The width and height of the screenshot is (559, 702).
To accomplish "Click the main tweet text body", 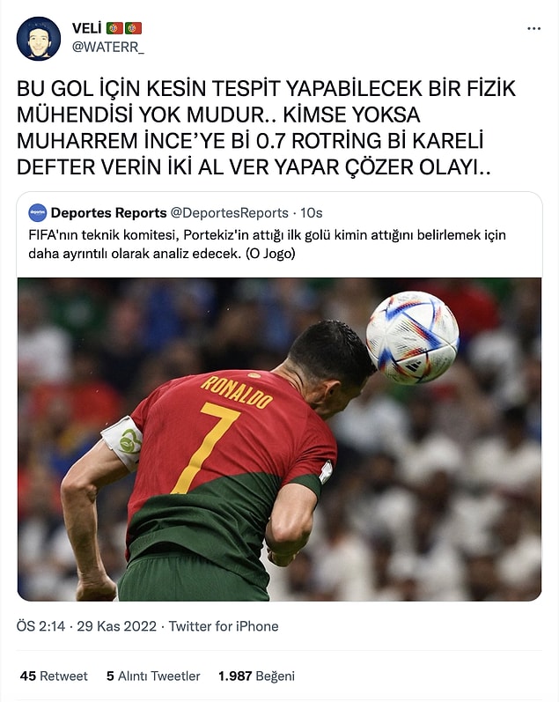I will tap(267, 128).
